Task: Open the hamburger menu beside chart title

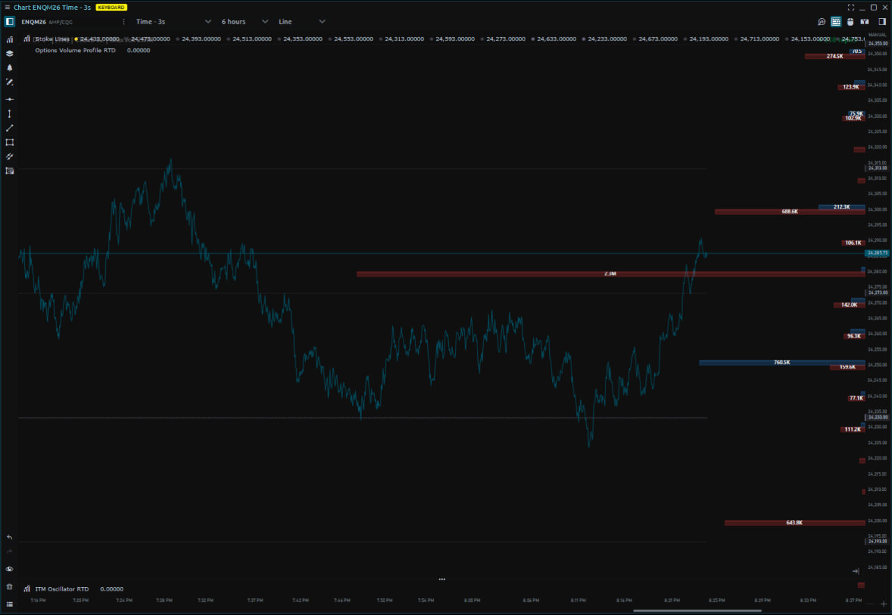Action: [7, 7]
